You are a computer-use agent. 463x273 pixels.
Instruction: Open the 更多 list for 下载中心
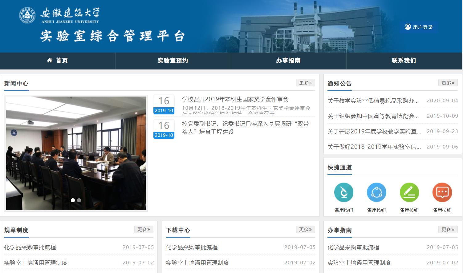[x=305, y=229]
